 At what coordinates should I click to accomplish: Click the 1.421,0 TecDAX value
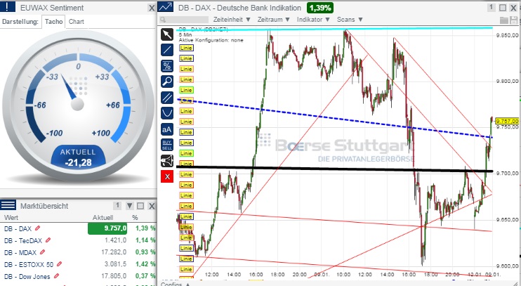[x=115, y=240]
